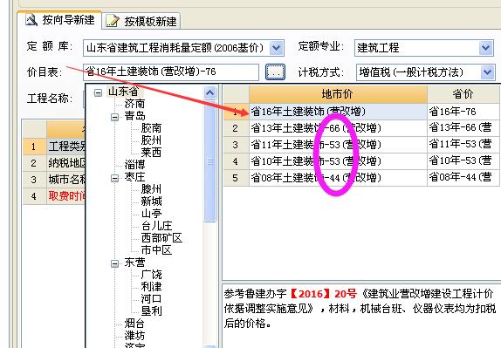501x348 pixels.
Task: Select row 省13年土建装饰-66(营改增)
Action: (x=338, y=128)
